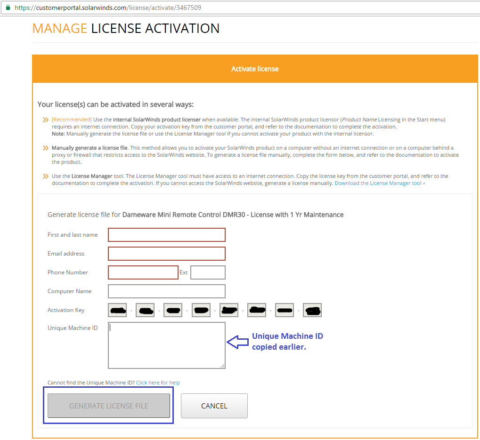
Task: Click the fourth Activation Key segment
Action: (x=201, y=310)
